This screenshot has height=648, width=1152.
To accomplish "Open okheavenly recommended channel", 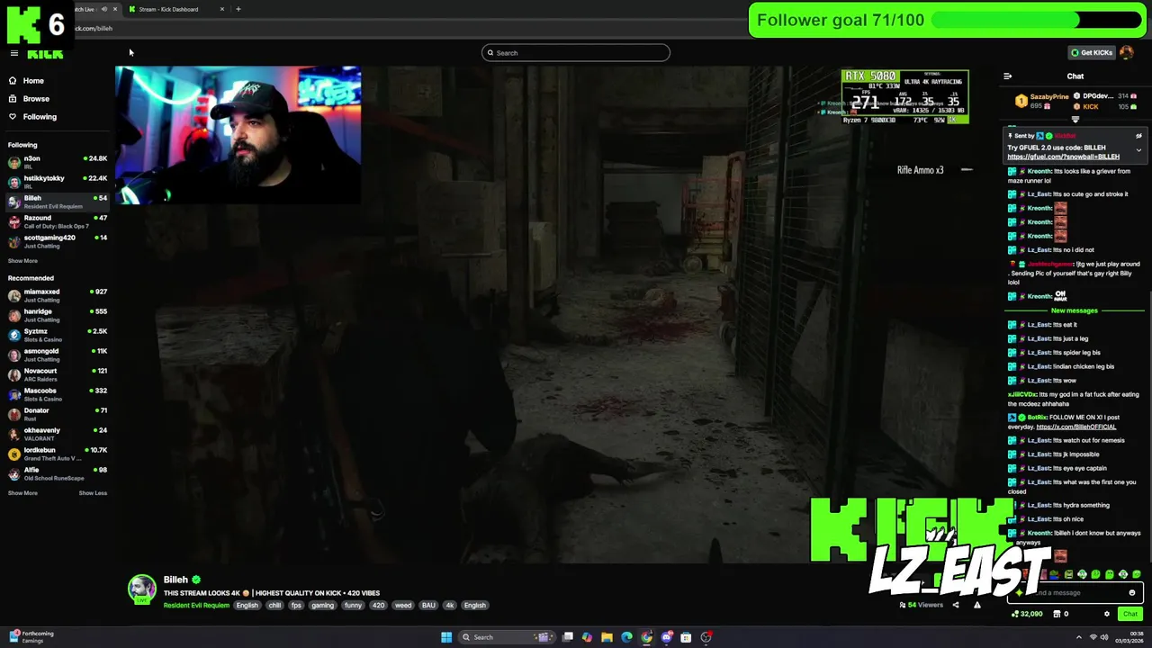I will coord(58,435).
